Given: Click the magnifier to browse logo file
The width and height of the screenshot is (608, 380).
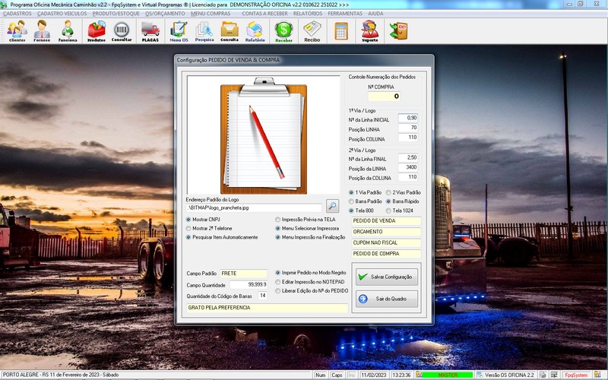Looking at the screenshot, I should [332, 206].
